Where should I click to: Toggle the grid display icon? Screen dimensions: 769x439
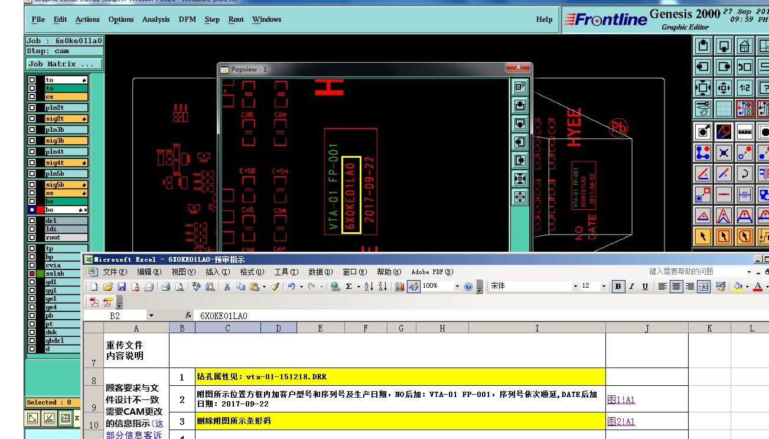tap(724, 109)
